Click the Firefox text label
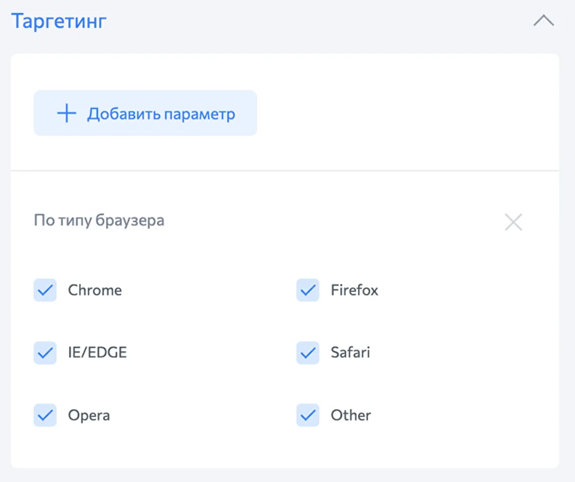Screen dimensions: 575x482 (x=354, y=290)
